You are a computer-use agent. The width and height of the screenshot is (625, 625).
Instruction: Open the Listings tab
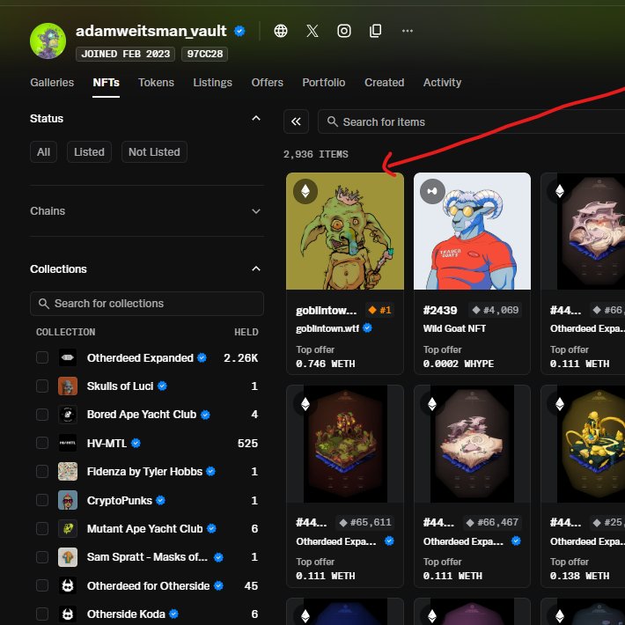tap(212, 83)
